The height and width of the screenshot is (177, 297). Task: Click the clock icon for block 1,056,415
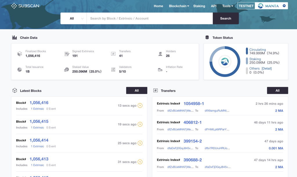pos(140,124)
